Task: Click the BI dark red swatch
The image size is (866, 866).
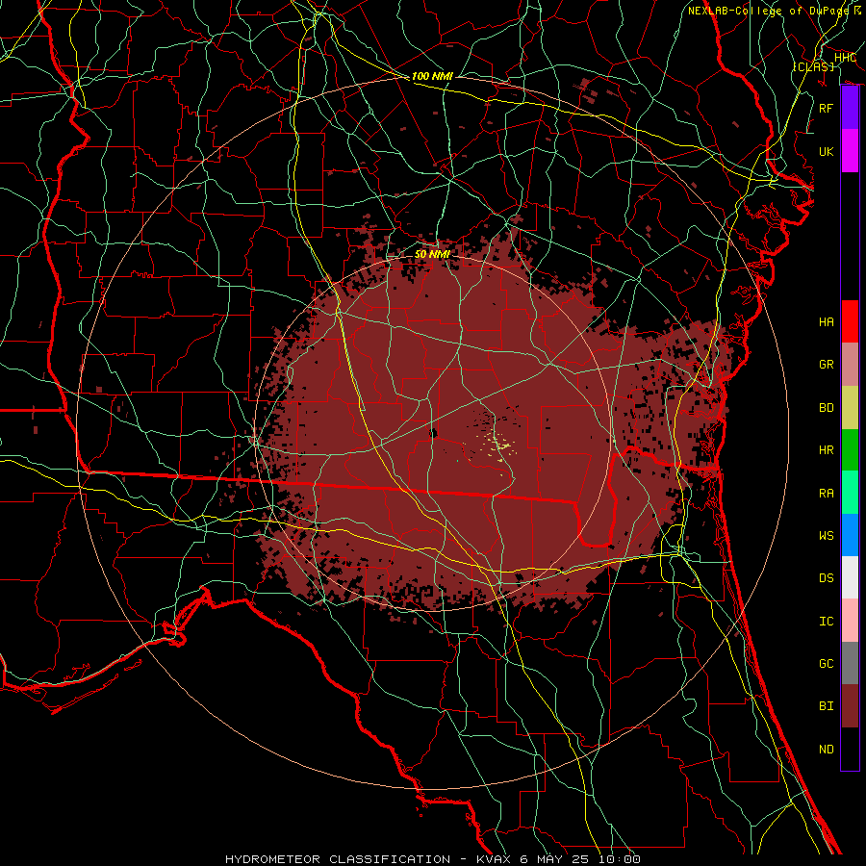Action: [x=850, y=706]
